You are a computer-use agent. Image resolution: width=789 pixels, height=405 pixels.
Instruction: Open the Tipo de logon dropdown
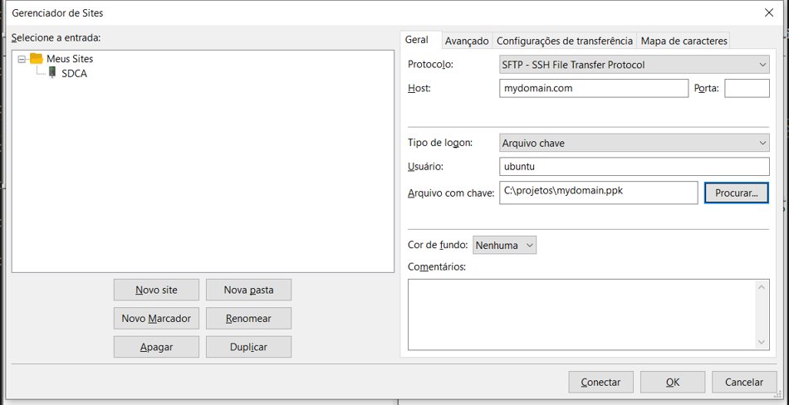pos(634,143)
